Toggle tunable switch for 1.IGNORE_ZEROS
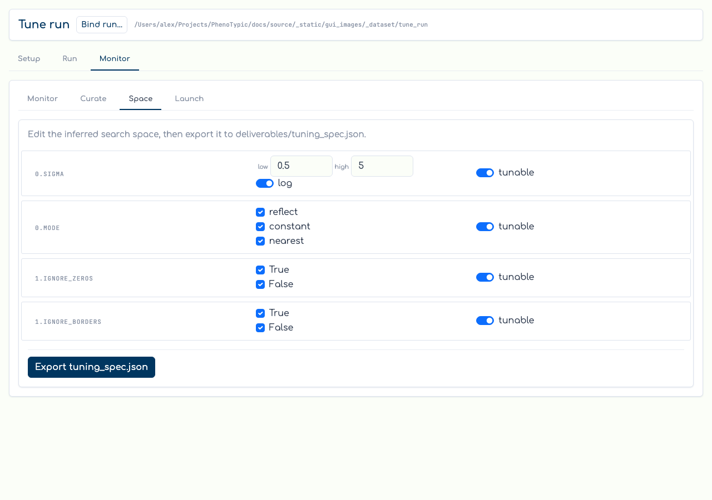The height and width of the screenshot is (500, 712). pos(485,277)
